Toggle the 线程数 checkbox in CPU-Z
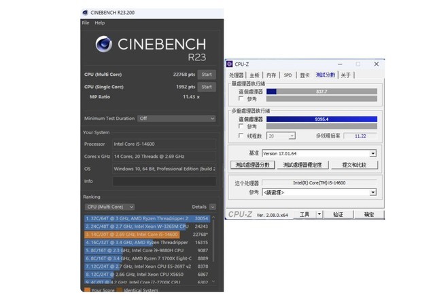The height and width of the screenshot is (299, 435). point(241,136)
